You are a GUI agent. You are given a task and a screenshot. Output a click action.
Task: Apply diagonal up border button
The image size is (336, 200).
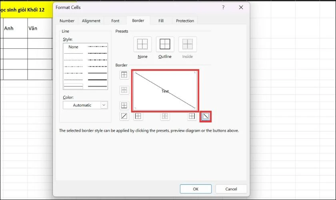[124, 116]
